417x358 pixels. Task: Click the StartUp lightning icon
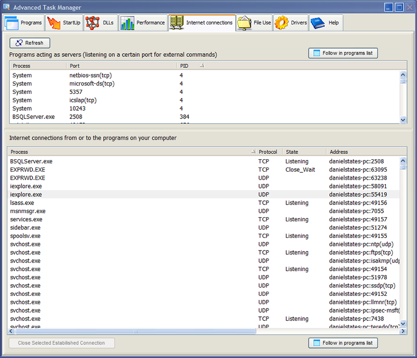54,23
